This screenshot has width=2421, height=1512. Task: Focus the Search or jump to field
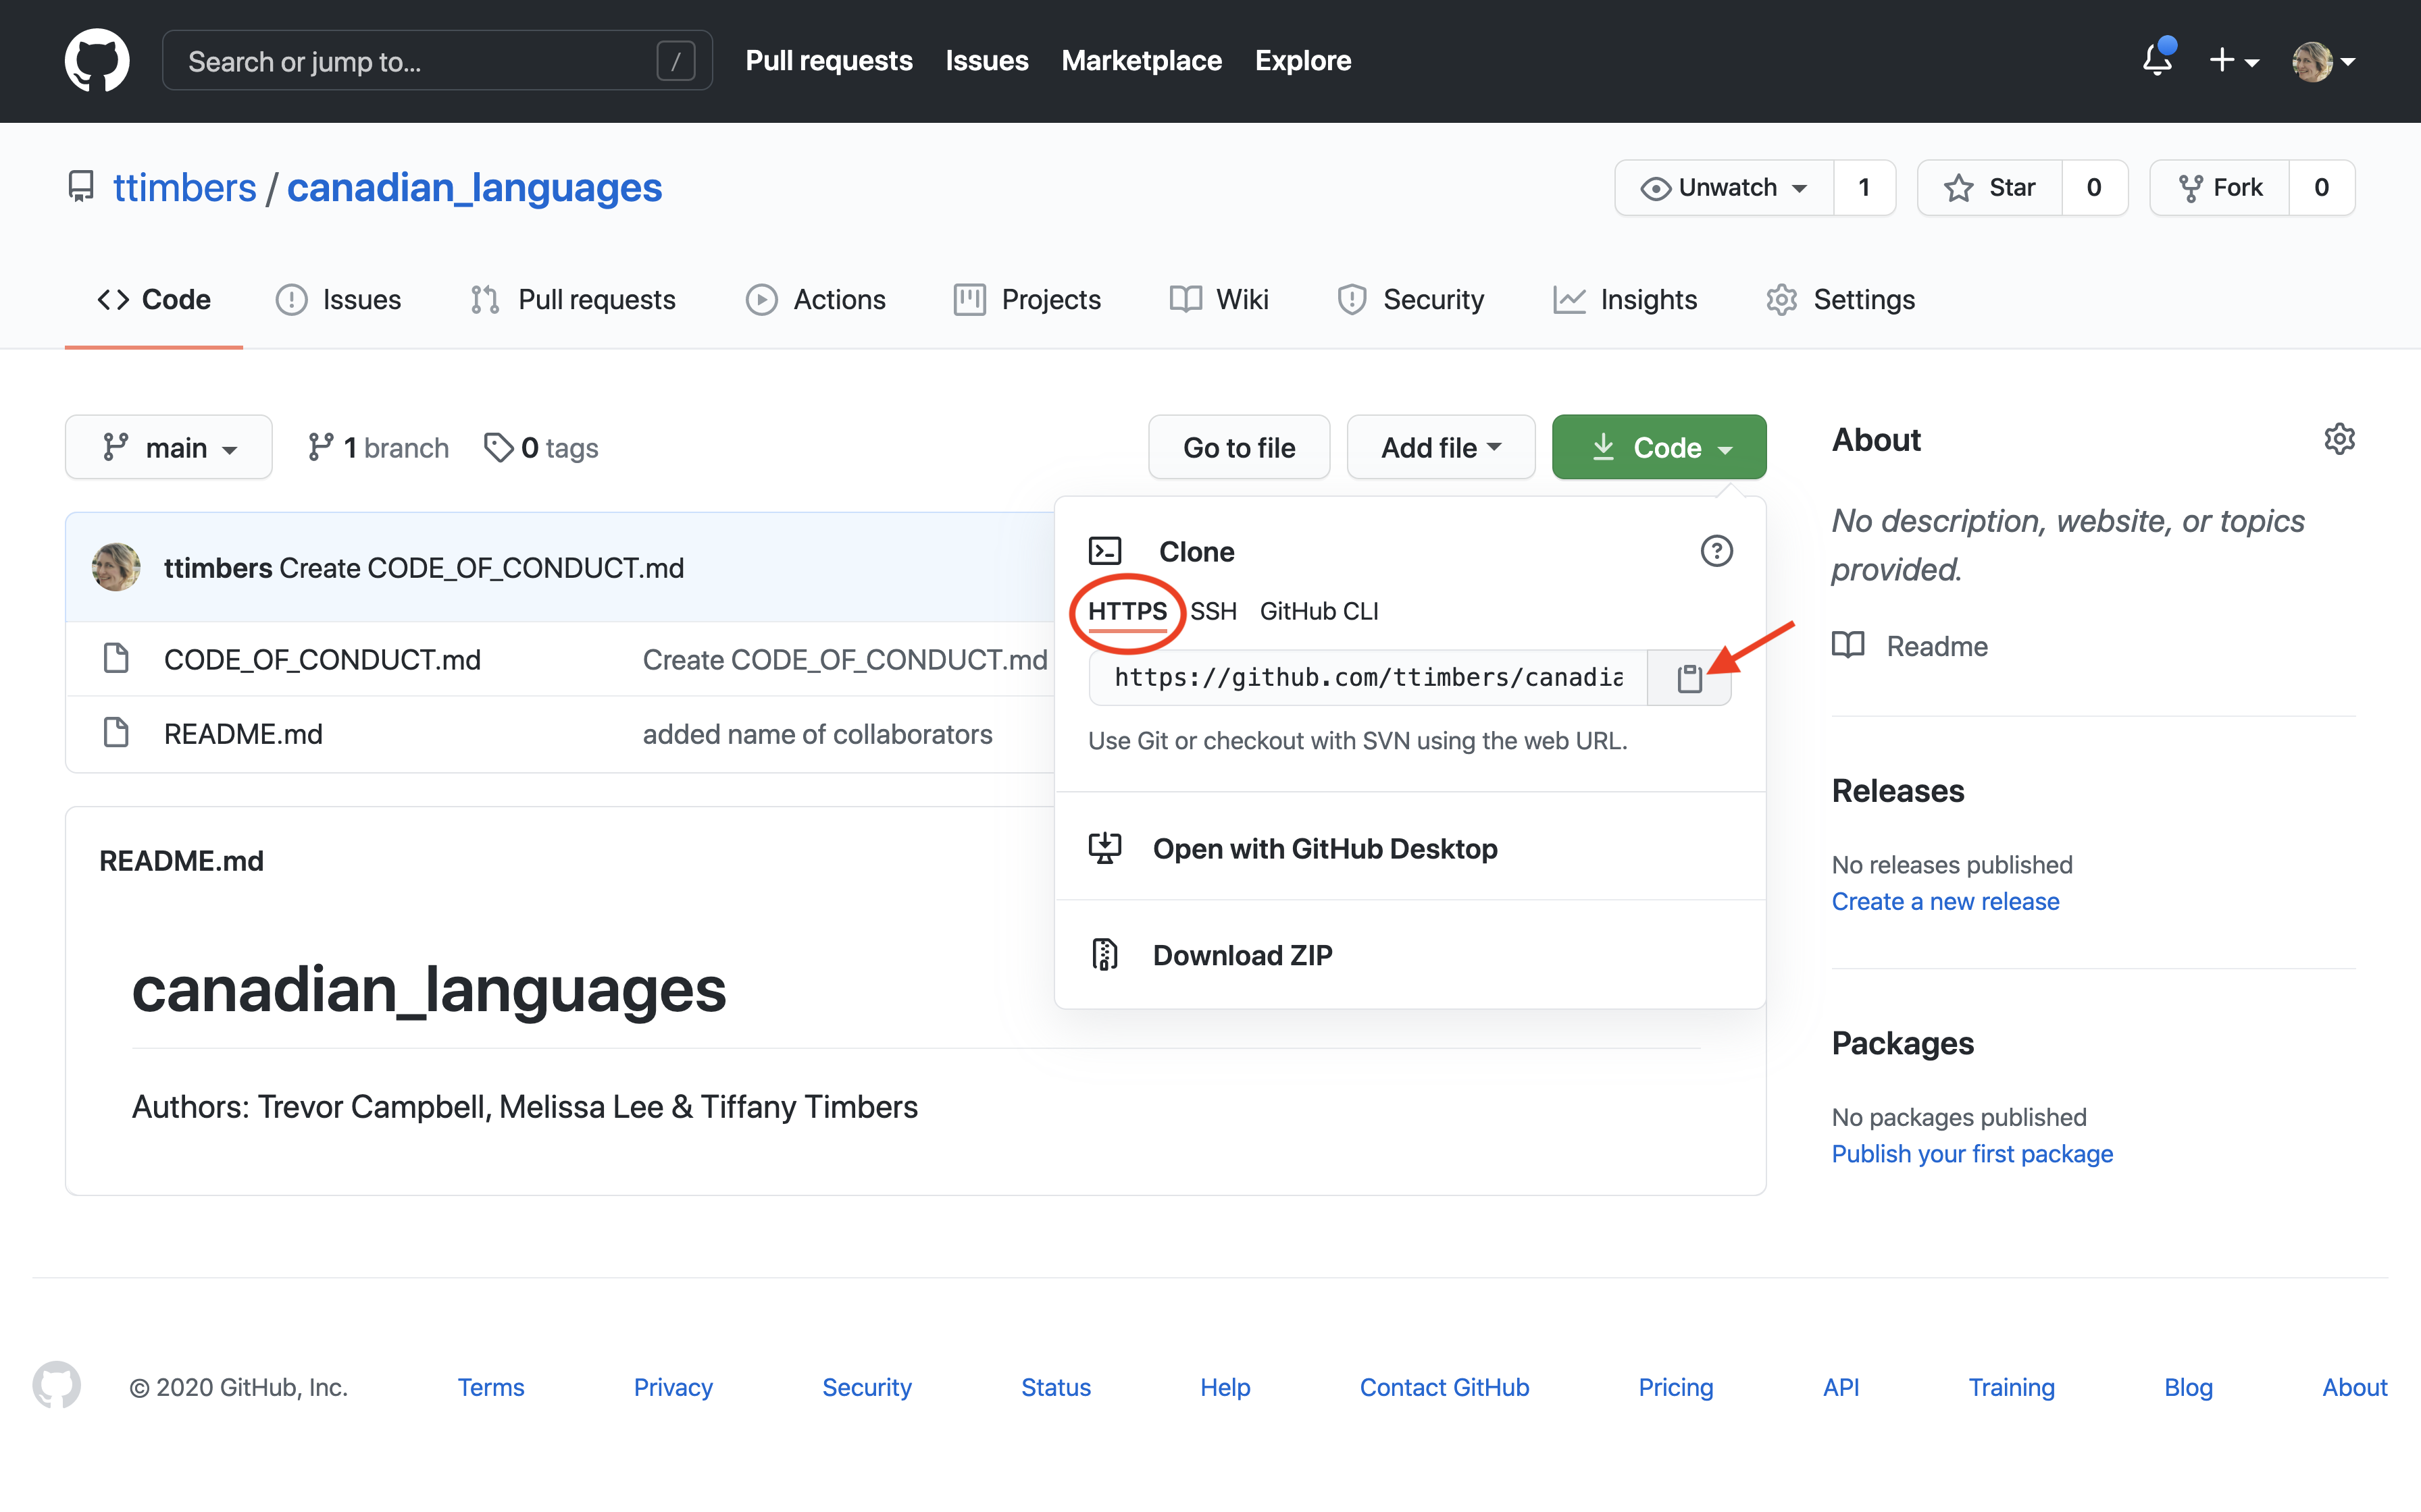point(437,61)
